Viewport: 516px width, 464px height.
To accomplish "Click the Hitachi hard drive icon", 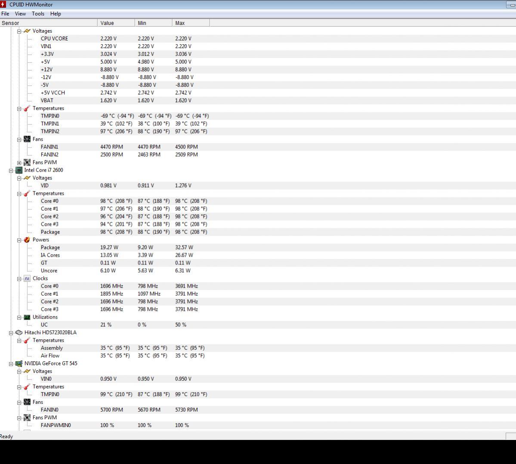I will click(19, 332).
